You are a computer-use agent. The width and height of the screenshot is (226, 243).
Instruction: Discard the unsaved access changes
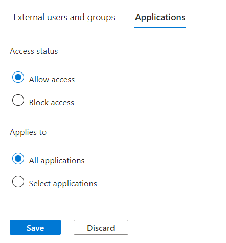[x=101, y=227]
